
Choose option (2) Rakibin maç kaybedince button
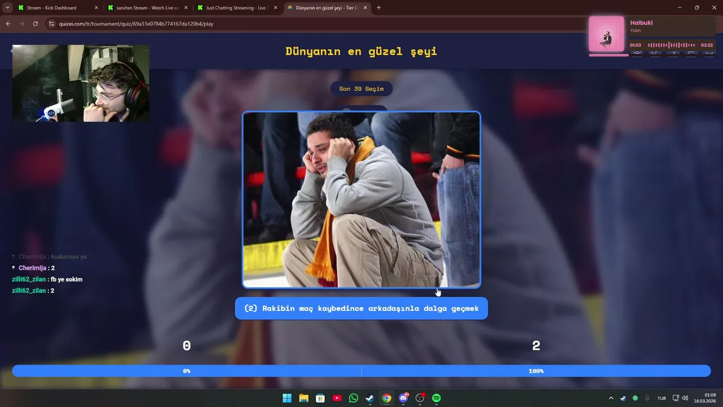coord(361,308)
